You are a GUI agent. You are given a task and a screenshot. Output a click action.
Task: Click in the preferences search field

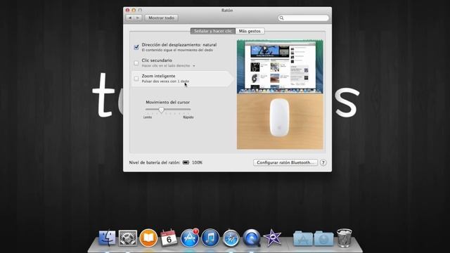point(303,18)
